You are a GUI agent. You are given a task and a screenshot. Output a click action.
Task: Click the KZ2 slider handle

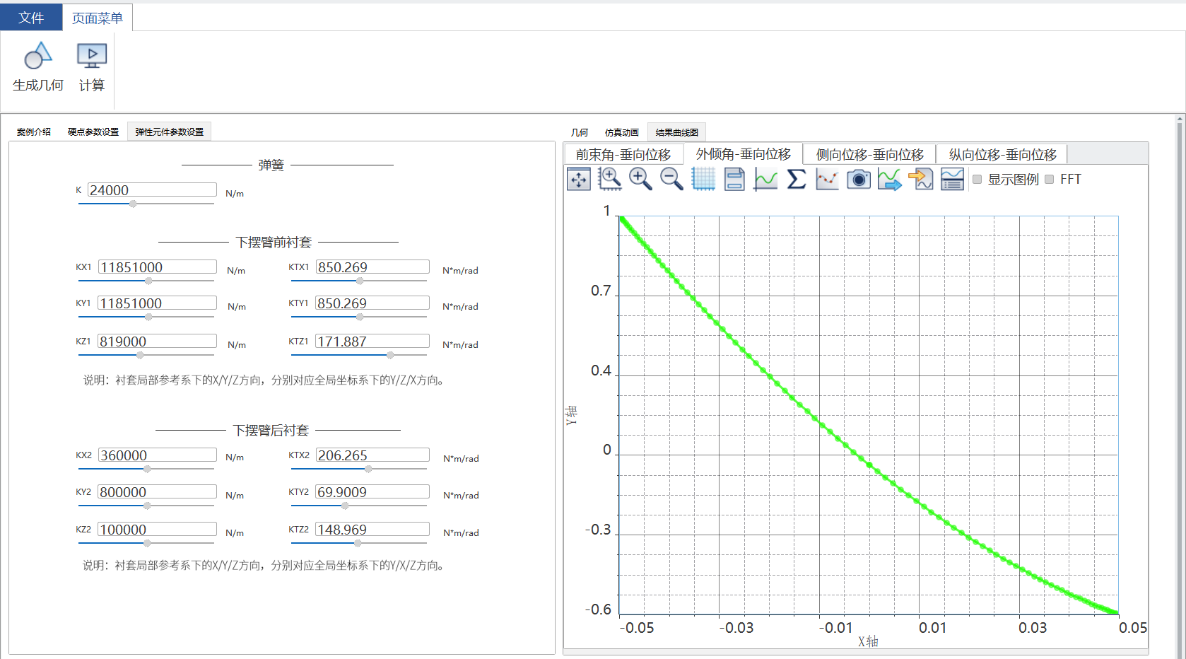point(147,543)
